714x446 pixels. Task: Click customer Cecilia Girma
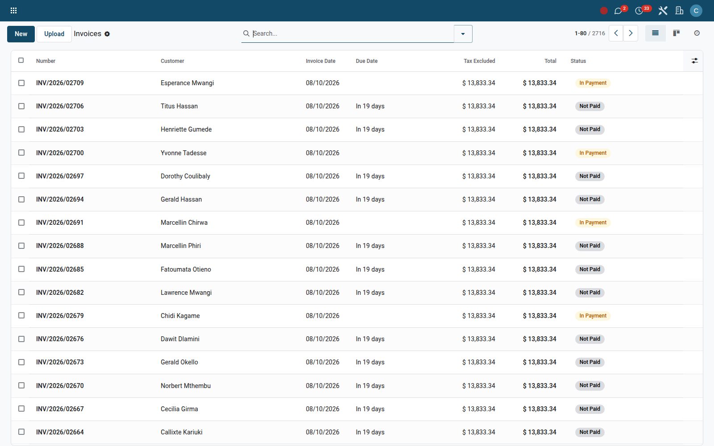tap(179, 409)
